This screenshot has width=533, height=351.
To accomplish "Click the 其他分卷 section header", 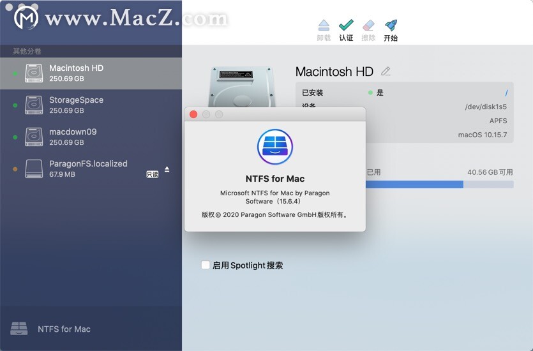I will [27, 51].
